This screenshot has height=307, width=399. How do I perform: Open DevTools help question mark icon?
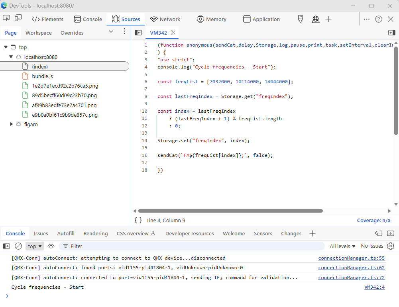click(379, 19)
